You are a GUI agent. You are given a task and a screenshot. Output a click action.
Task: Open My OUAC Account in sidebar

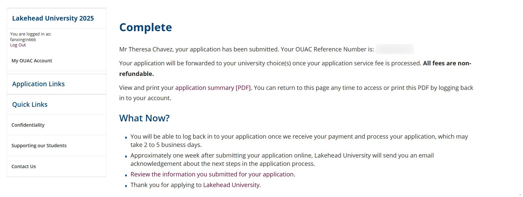[x=32, y=61]
